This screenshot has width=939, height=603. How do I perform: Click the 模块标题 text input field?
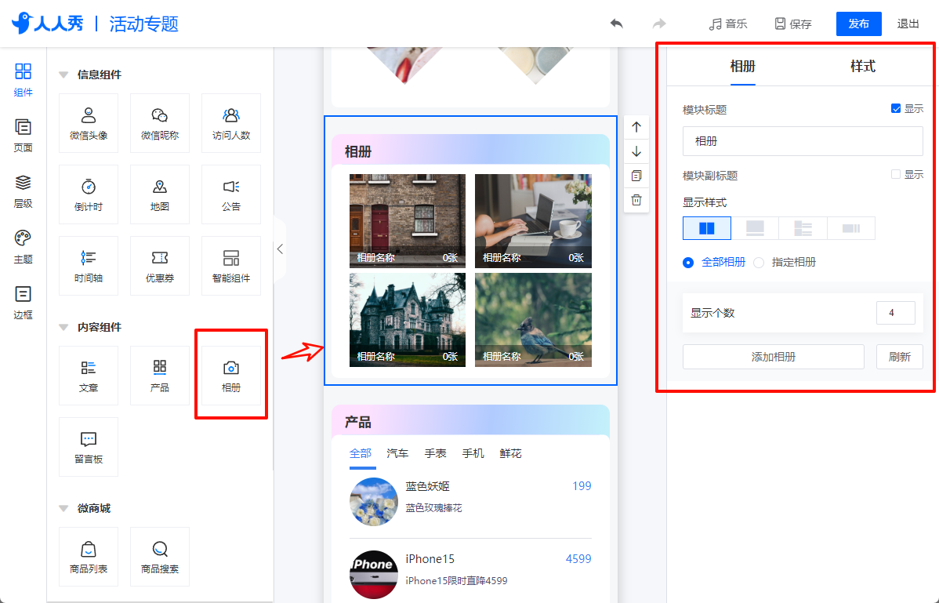pos(803,141)
